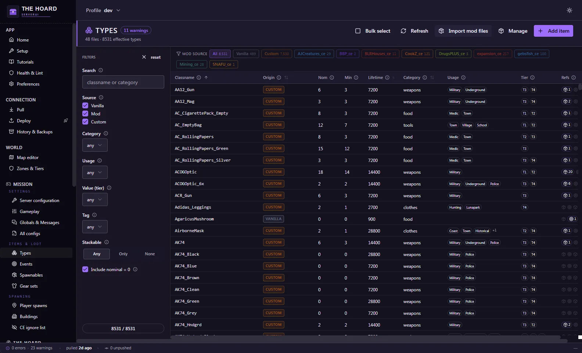Viewport: 582px width, 353px height.
Task: Click the Events target icon
Action: click(14, 264)
